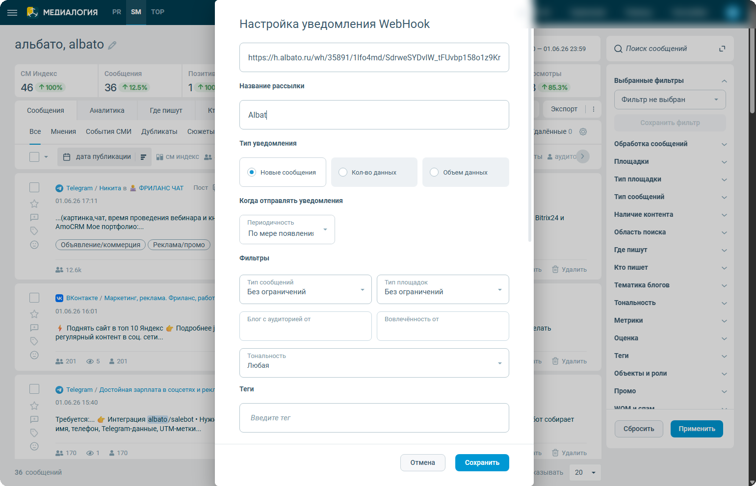
Task: Open the Тональность dropdown in dialog
Action: click(x=374, y=363)
